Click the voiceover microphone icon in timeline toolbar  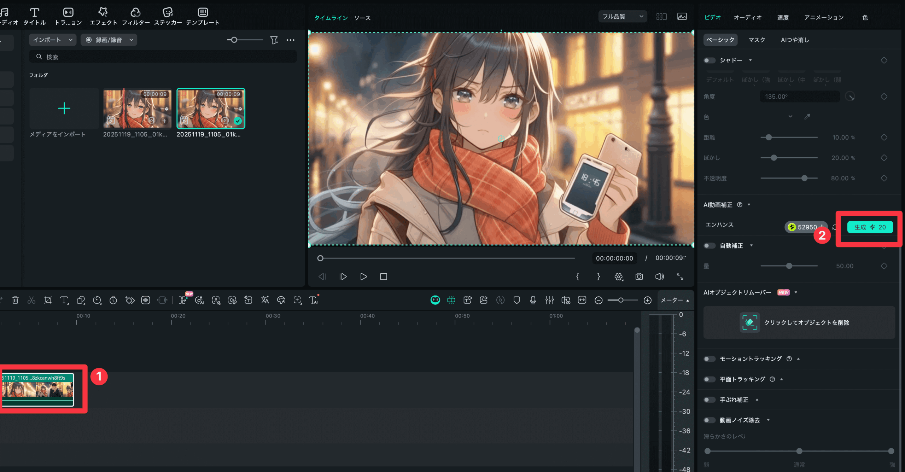(533, 300)
